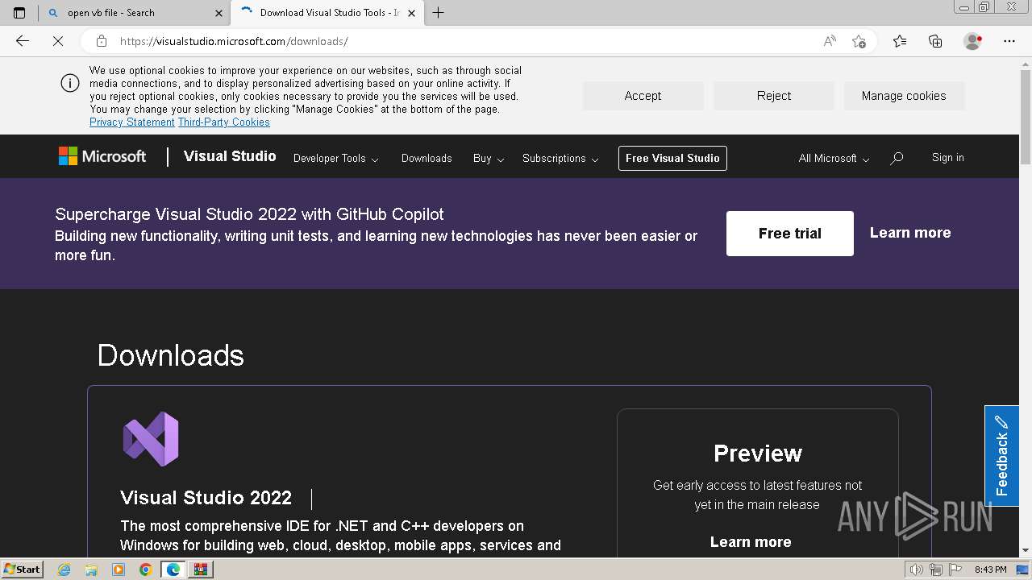The height and width of the screenshot is (580, 1032).
Task: Open a new browser tab
Action: point(439,13)
